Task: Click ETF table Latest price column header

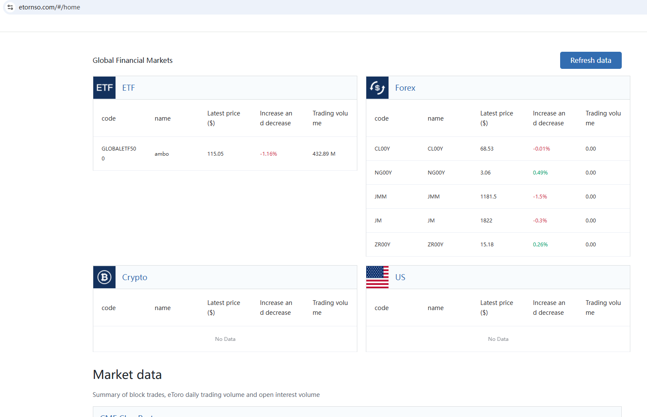Action: [223, 118]
